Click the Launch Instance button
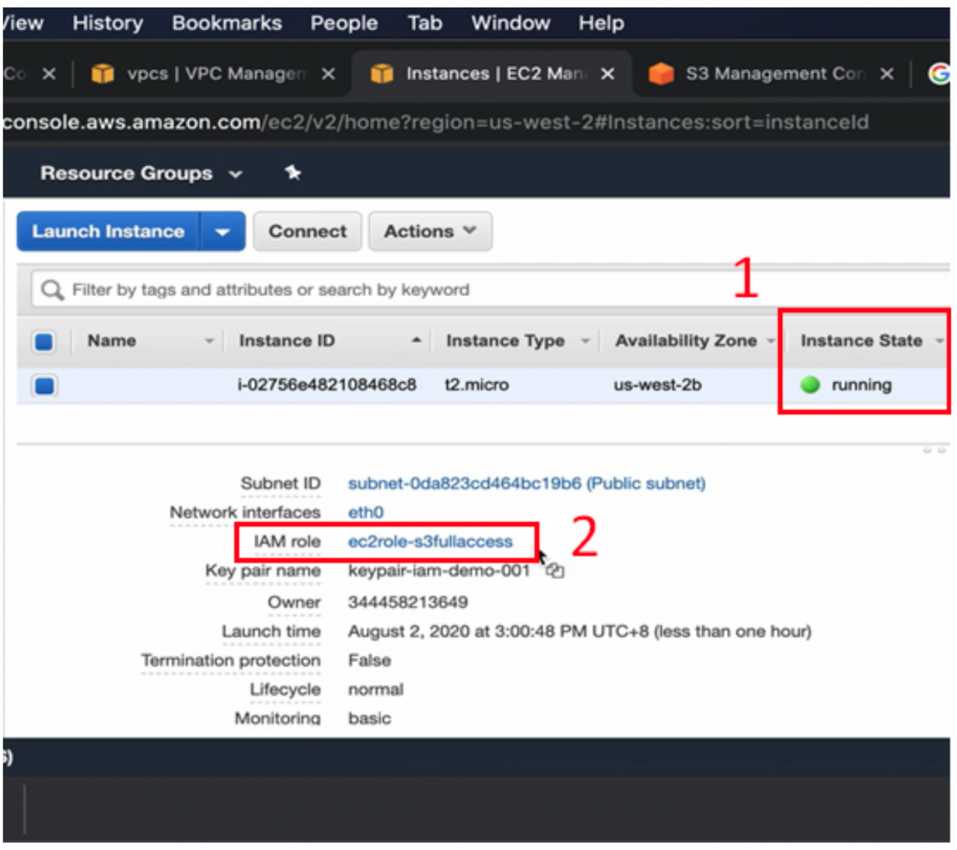The width and height of the screenshot is (957, 850). click(107, 232)
